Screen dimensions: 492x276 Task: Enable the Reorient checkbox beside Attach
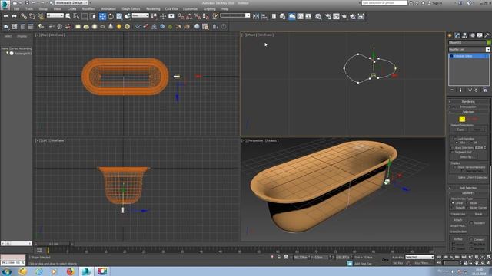coord(471,223)
